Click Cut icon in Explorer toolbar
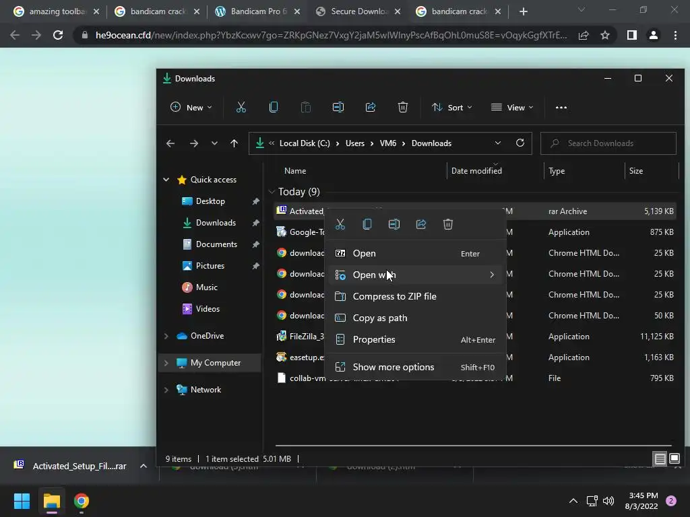Screen dimensions: 690x517 tap(241, 107)
